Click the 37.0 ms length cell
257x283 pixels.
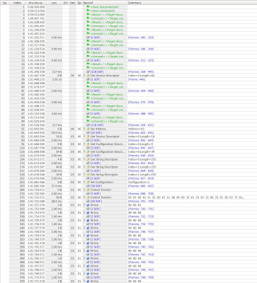[57, 186]
